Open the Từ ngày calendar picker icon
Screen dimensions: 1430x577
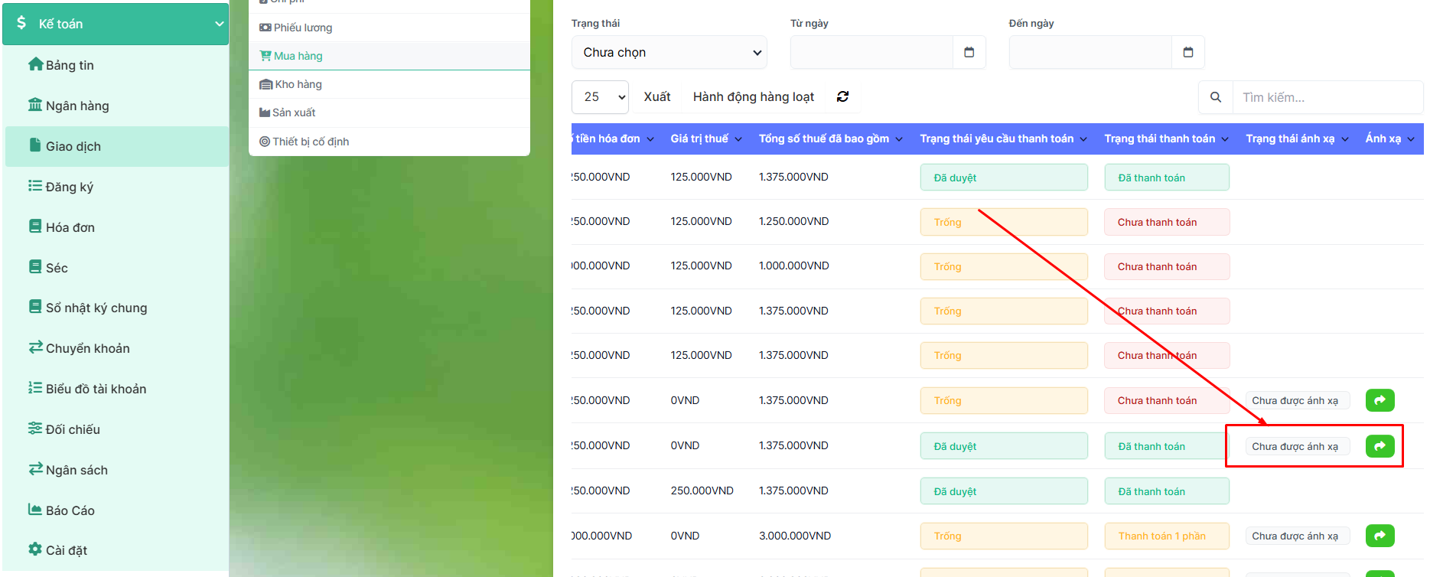point(969,52)
